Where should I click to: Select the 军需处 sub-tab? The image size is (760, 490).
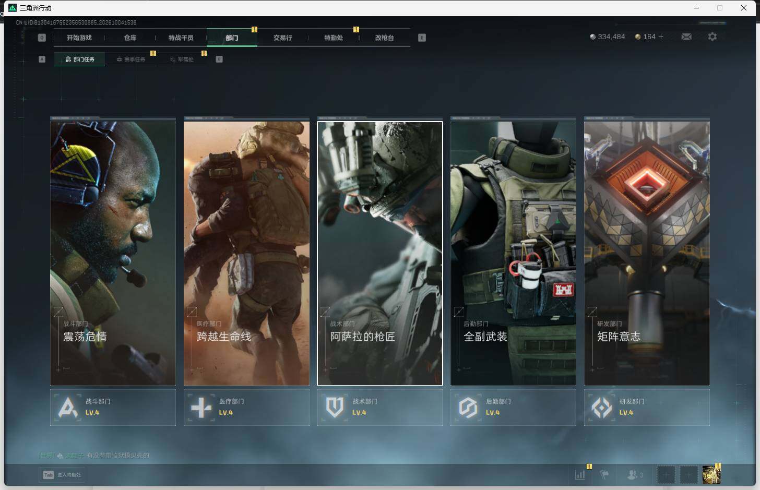(x=182, y=59)
